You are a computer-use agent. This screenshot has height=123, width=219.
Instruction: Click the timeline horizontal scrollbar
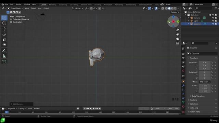[90, 114]
